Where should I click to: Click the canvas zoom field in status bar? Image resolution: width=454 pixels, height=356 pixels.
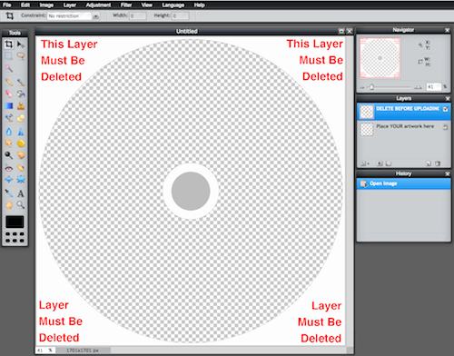pos(44,351)
